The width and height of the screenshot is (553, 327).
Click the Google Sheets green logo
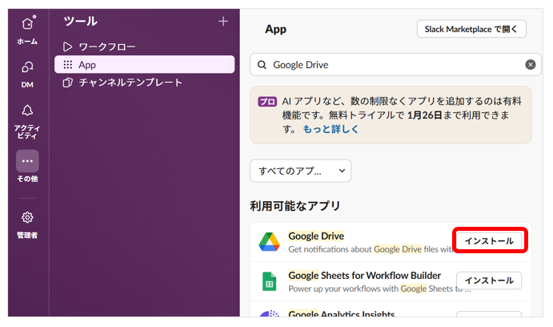pyautogui.click(x=270, y=281)
